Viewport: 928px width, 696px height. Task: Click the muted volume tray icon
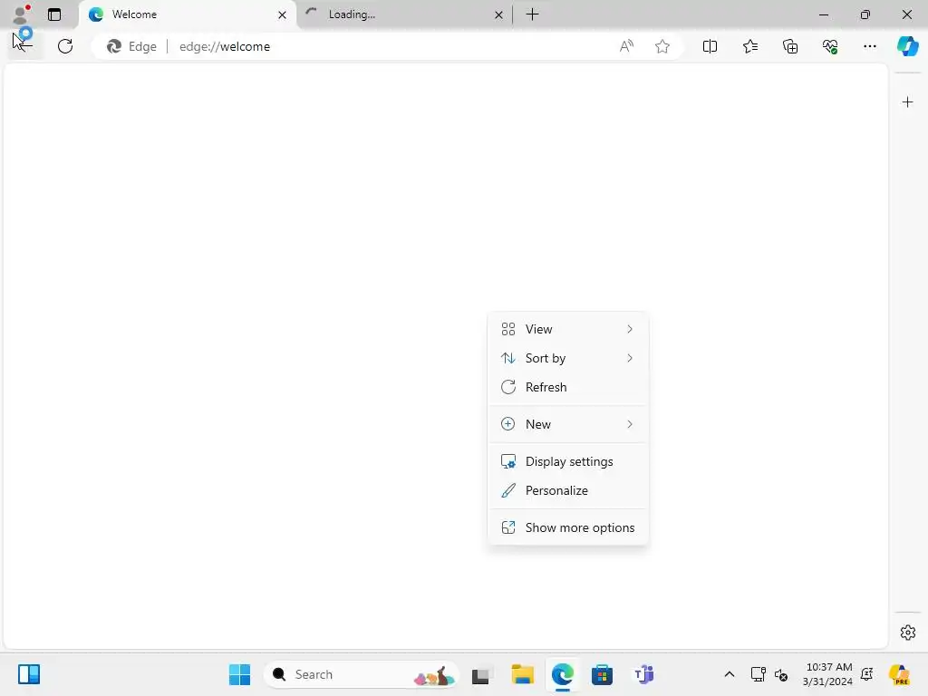point(780,674)
